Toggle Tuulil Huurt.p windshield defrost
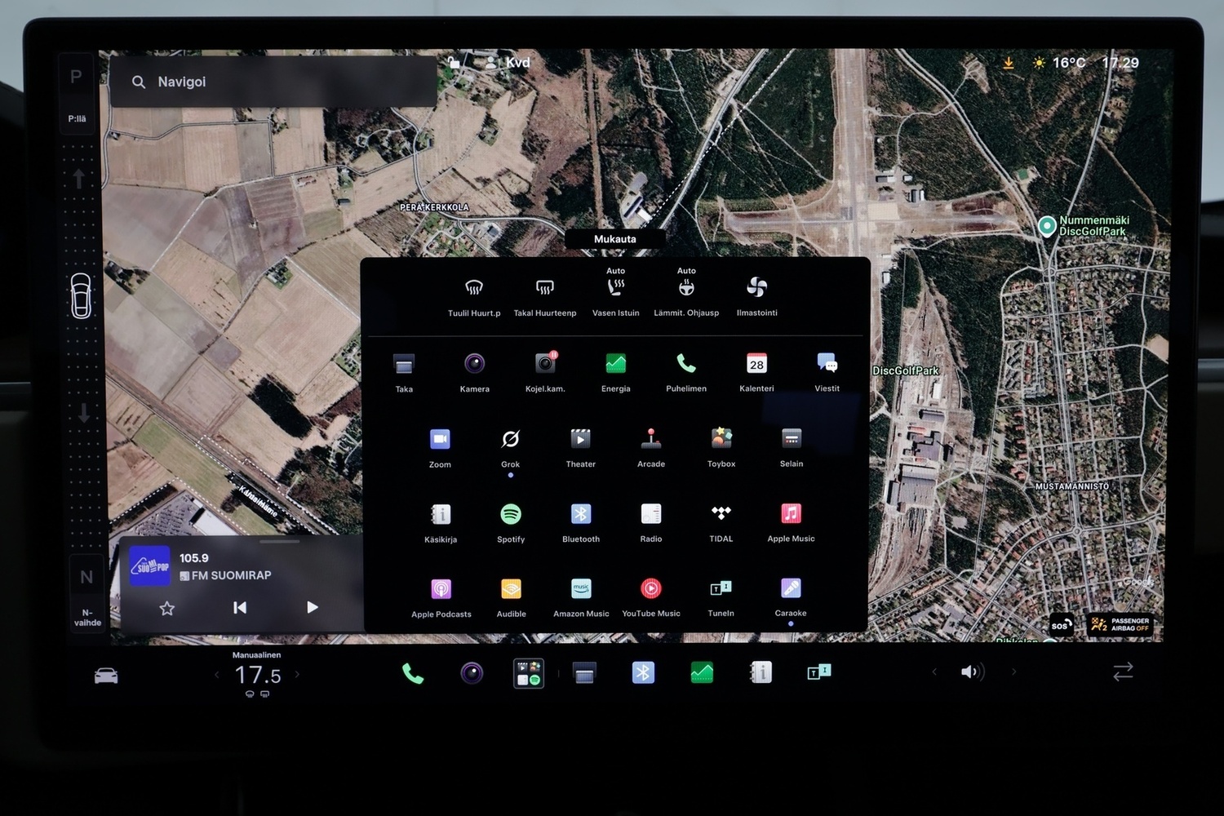Viewport: 1224px width, 816px height. click(474, 288)
